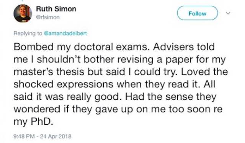Click the phrase 'Advisers told' in tweet
The width and height of the screenshot is (245, 143).
[184, 47]
